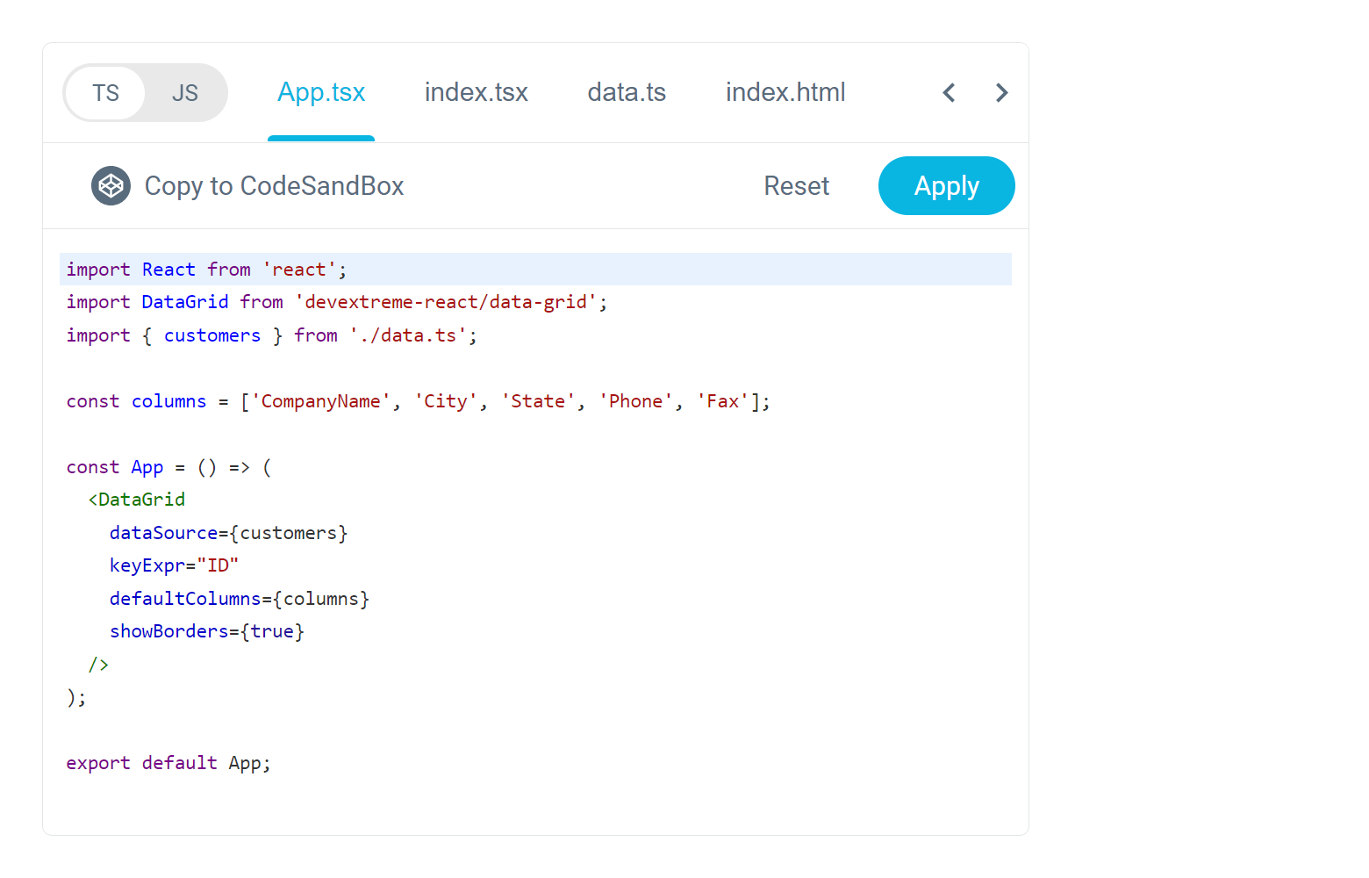The width and height of the screenshot is (1369, 878).
Task: Click the 'Copy to CodeSandBox' label
Action: pyautogui.click(x=274, y=185)
